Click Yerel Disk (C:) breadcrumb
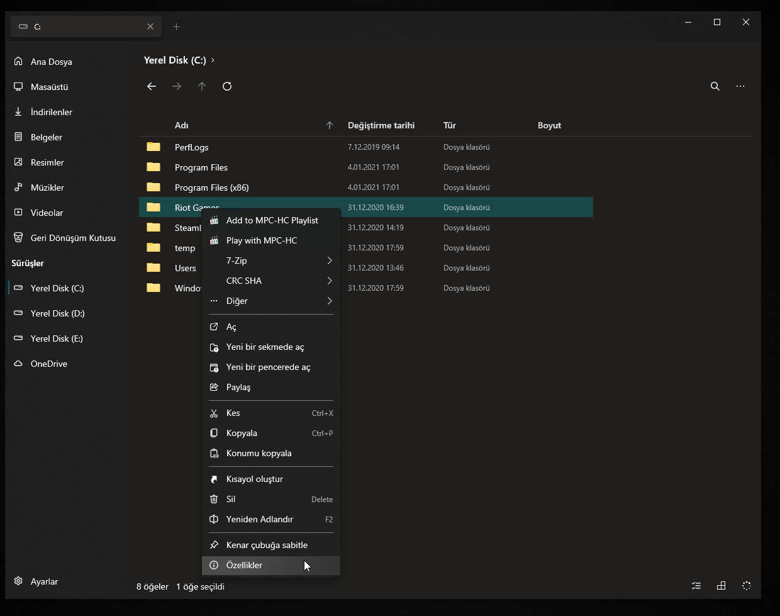780x616 pixels. pyautogui.click(x=175, y=60)
